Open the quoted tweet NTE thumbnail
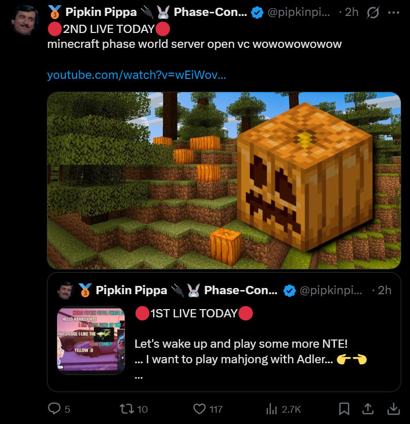410x424 pixels. pyautogui.click(x=91, y=340)
